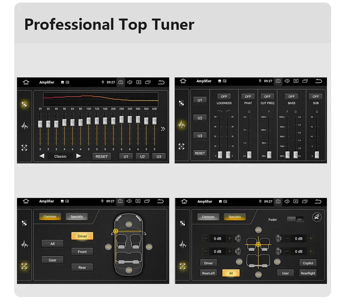Tap screenshot camera icon in equalizer panel status bar
The height and width of the screenshot is (304, 352).
tap(121, 82)
